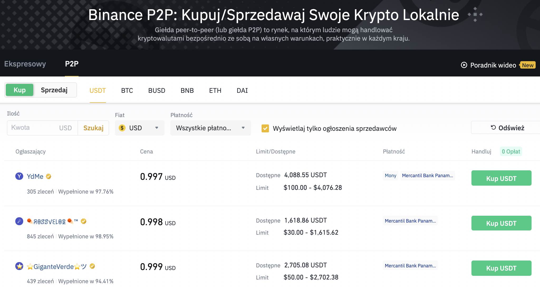The height and width of the screenshot is (289, 540).
Task: Click the 1,618.86 USDT available amount
Action: point(306,220)
